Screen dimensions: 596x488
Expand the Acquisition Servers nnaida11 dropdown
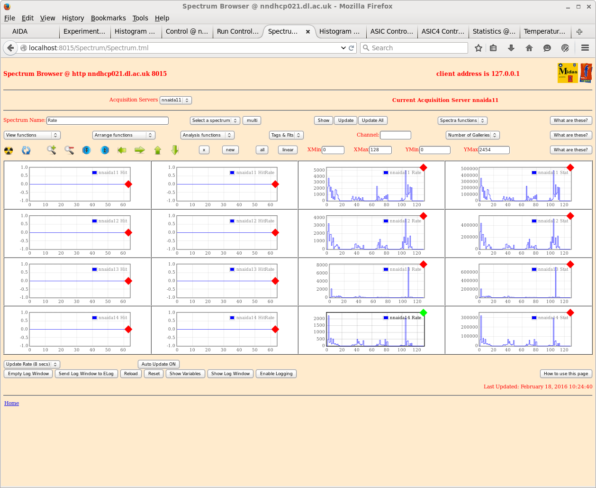tap(175, 100)
